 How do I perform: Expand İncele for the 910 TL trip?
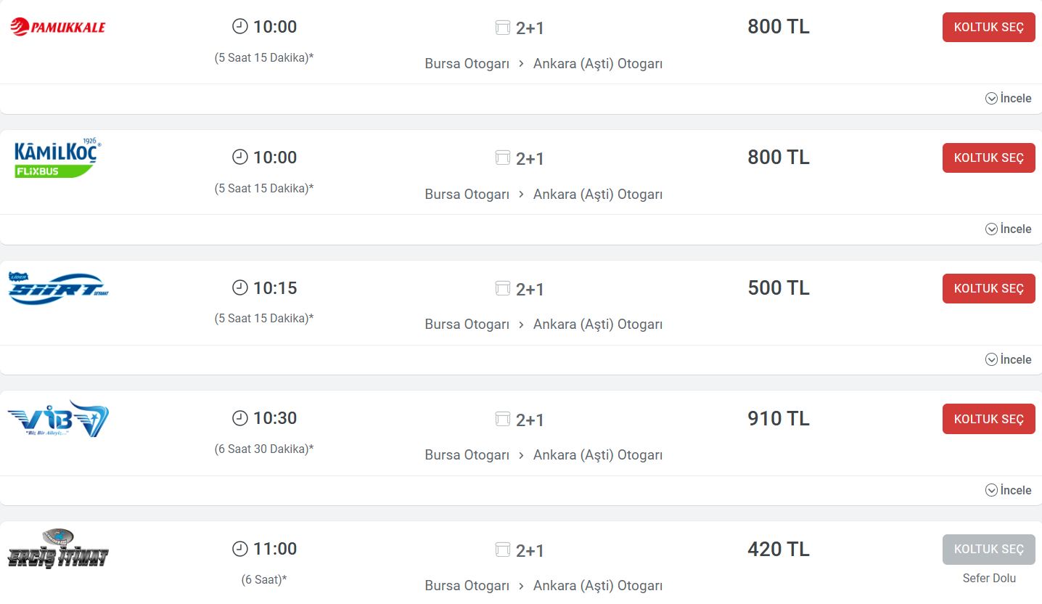(1008, 491)
